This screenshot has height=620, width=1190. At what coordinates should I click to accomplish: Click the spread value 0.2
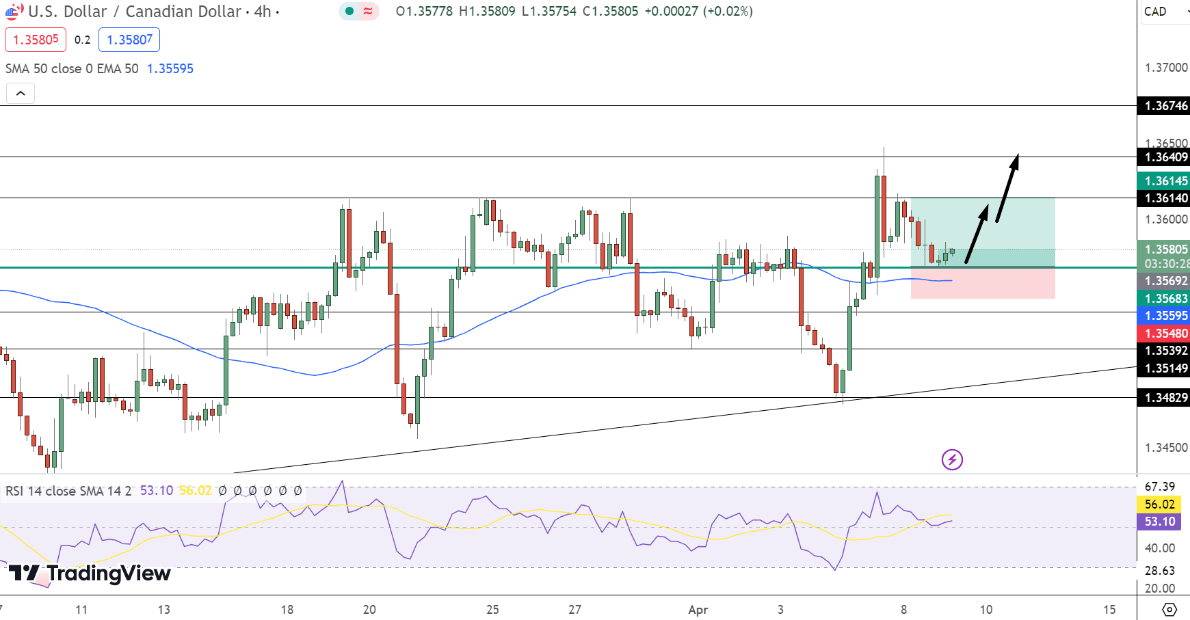tap(83, 40)
